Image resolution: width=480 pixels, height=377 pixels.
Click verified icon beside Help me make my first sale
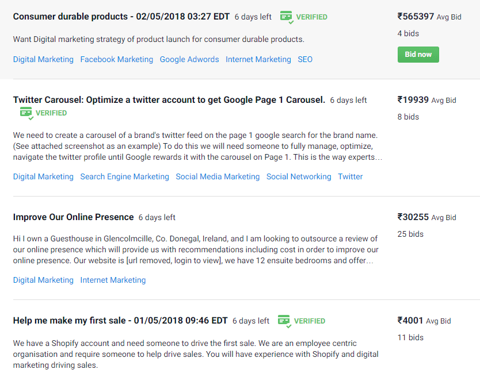point(285,321)
